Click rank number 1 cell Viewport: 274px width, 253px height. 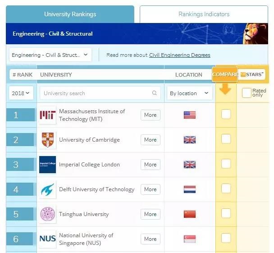point(20,115)
